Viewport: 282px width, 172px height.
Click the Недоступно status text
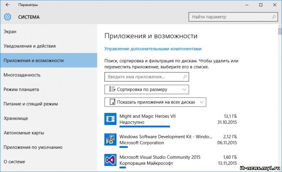click(x=132, y=122)
